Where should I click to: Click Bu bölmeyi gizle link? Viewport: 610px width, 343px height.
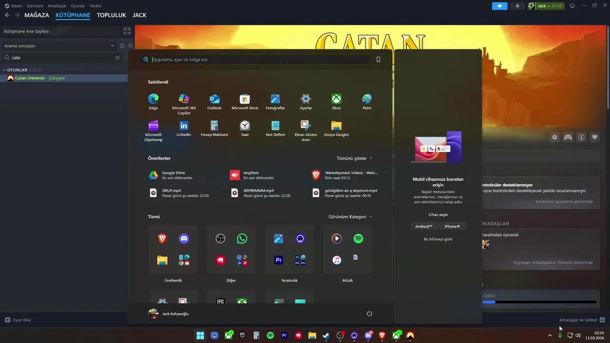(438, 239)
